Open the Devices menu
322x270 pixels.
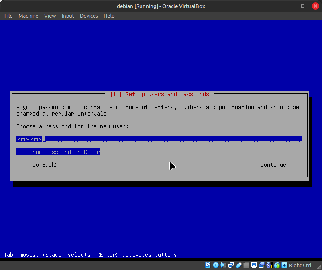pyautogui.click(x=89, y=16)
